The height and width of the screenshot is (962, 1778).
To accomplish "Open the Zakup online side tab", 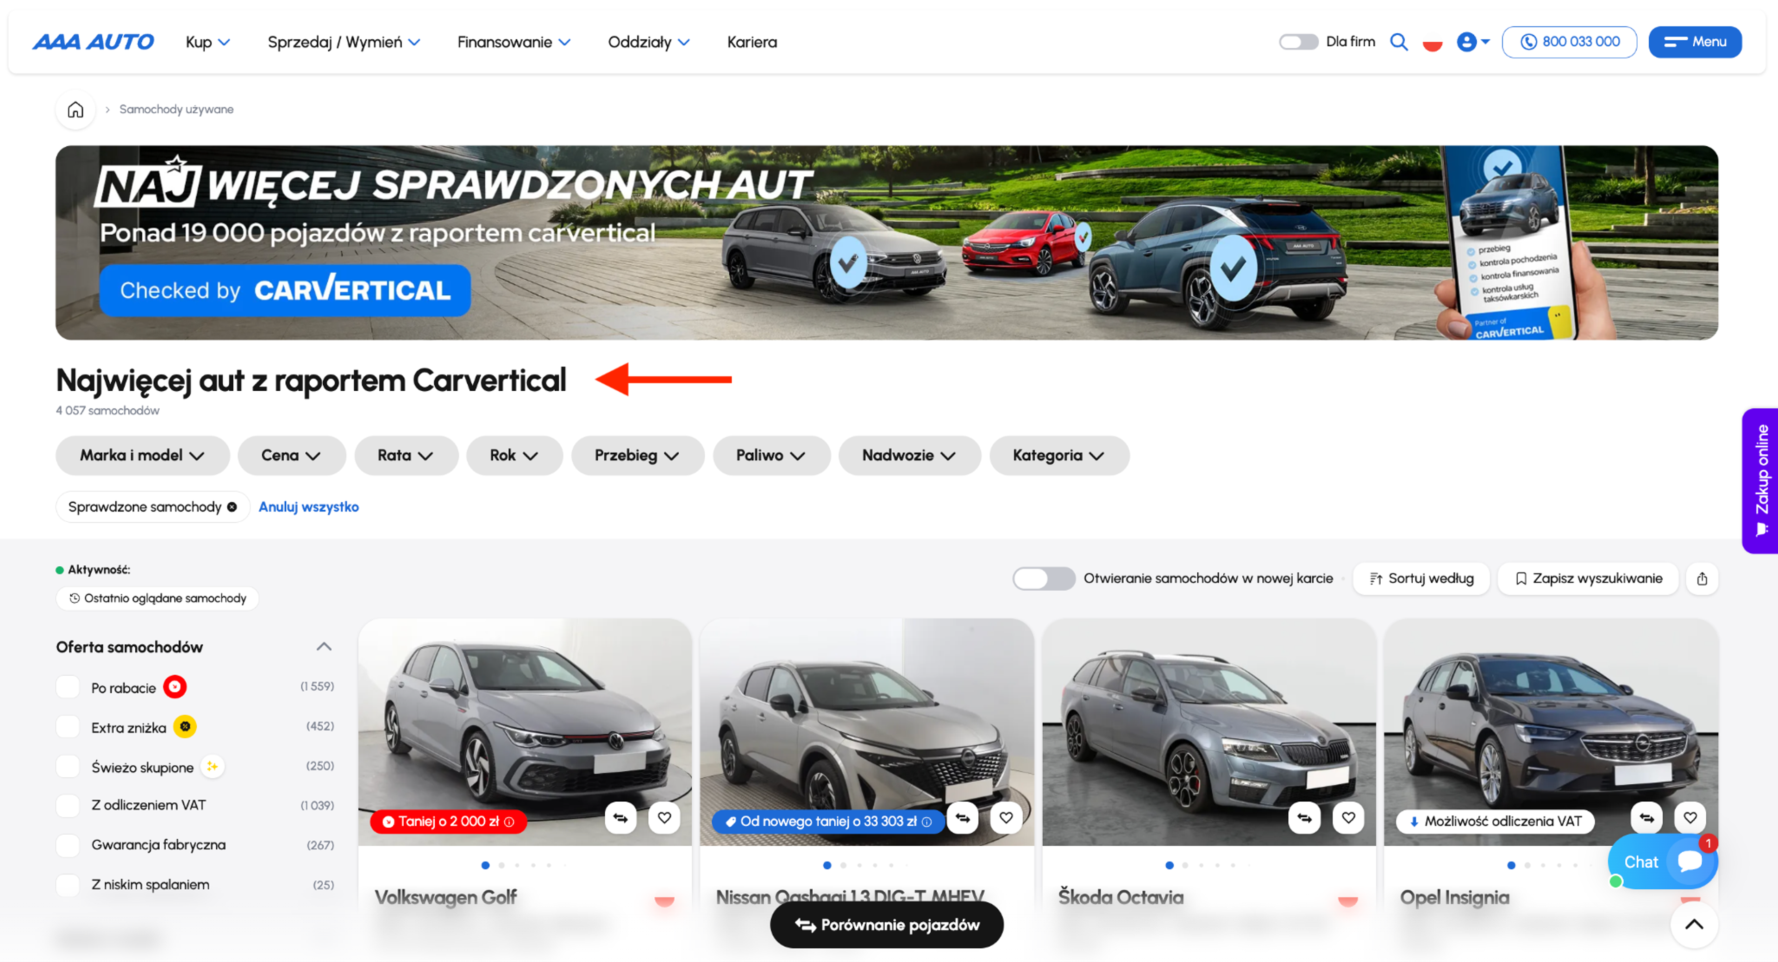I will pos(1760,481).
